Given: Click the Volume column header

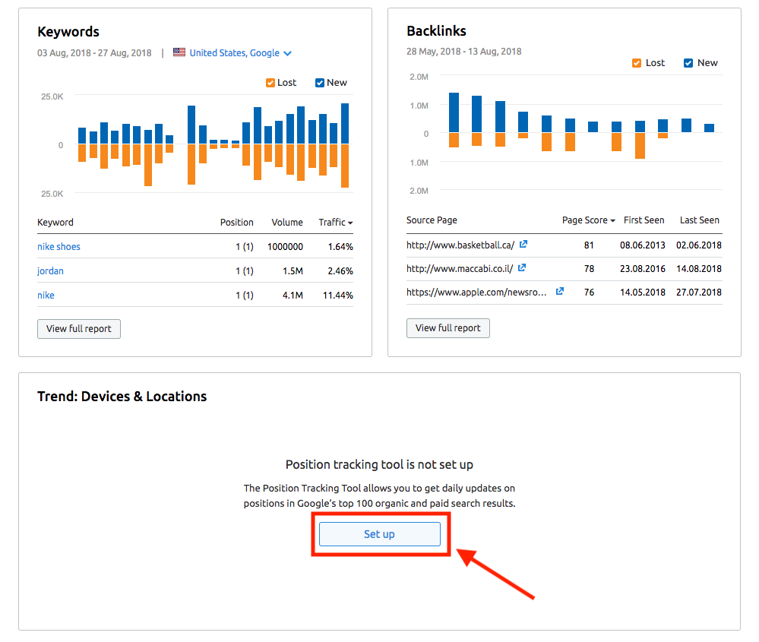Looking at the screenshot, I should click(x=287, y=222).
